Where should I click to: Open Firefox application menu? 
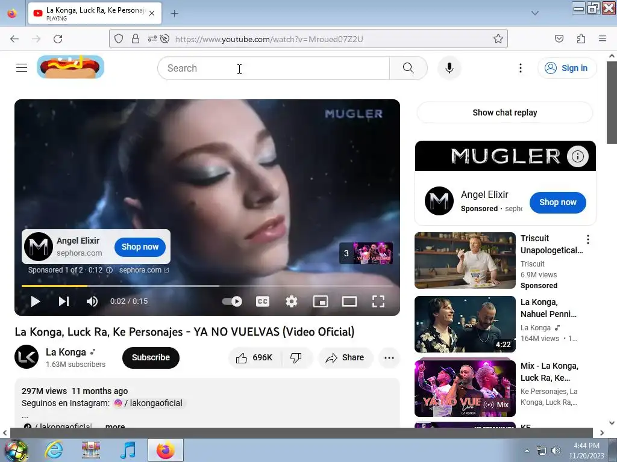tap(603, 38)
